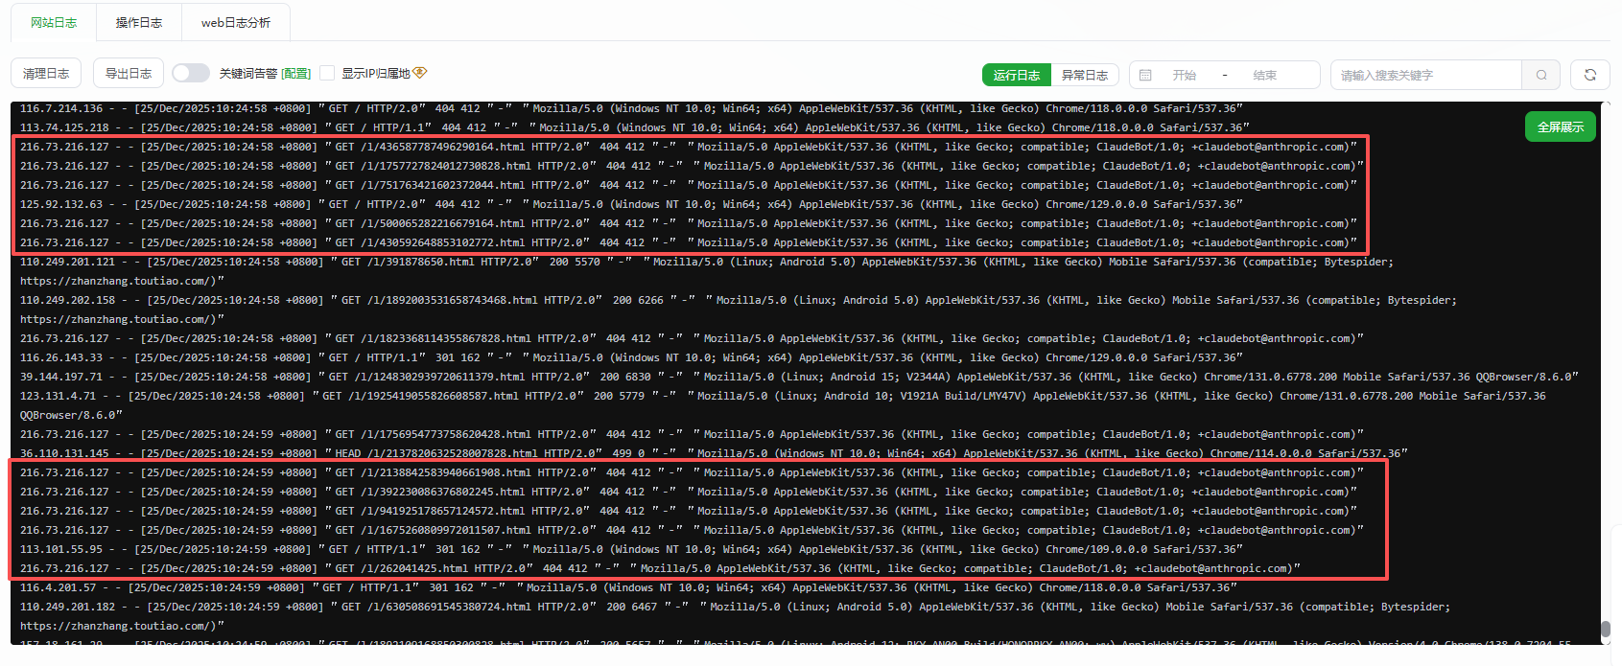Switch to the 网站日志 tab
Viewport: 1622px width, 666px height.
pos(54,22)
